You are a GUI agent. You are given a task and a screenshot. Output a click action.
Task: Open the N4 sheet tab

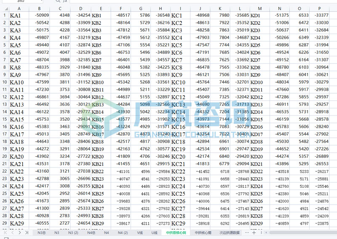tap(107, 233)
